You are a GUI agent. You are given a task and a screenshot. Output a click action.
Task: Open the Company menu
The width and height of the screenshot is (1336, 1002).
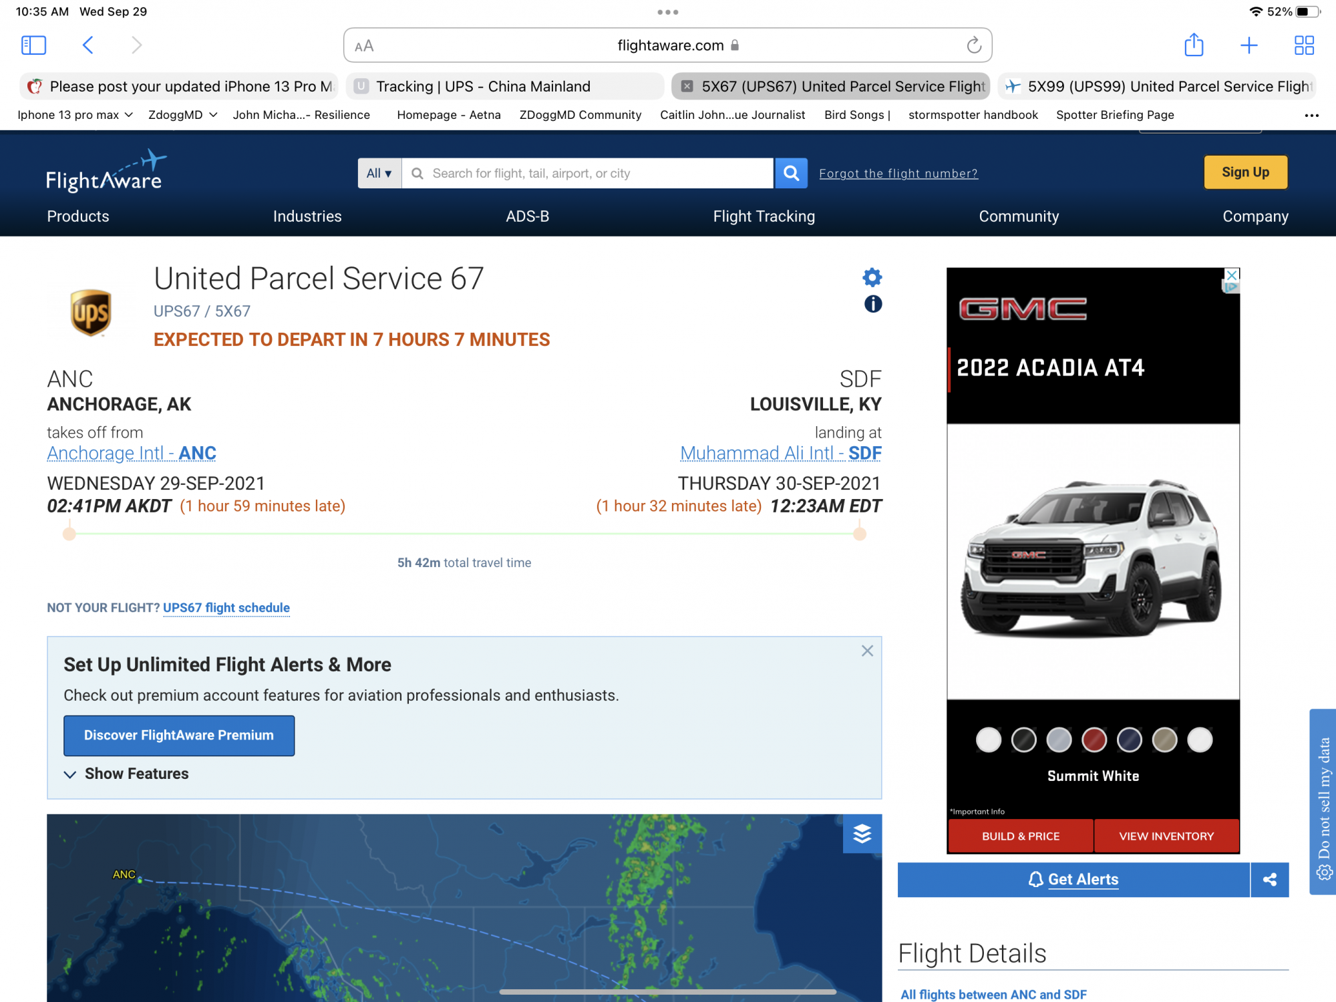tap(1255, 216)
